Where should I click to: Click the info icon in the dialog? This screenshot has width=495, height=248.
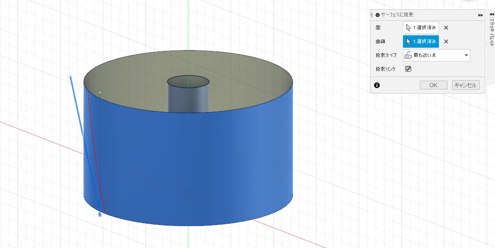click(x=376, y=85)
